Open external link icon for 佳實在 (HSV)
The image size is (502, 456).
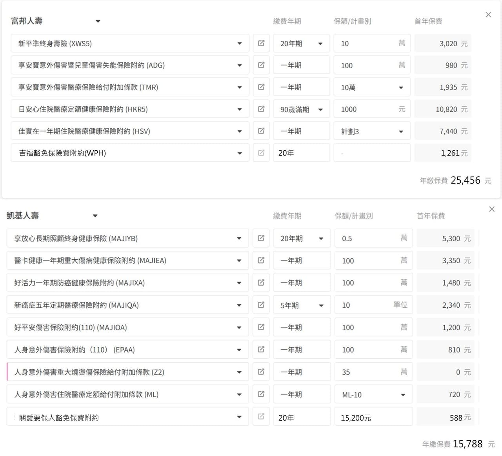261,131
